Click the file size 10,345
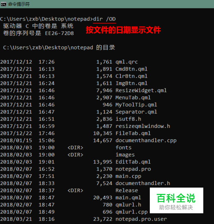 103,133
